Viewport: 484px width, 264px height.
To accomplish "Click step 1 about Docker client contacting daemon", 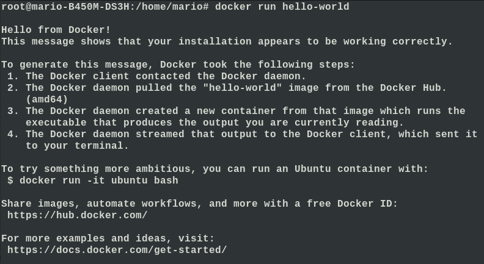I will (157, 76).
